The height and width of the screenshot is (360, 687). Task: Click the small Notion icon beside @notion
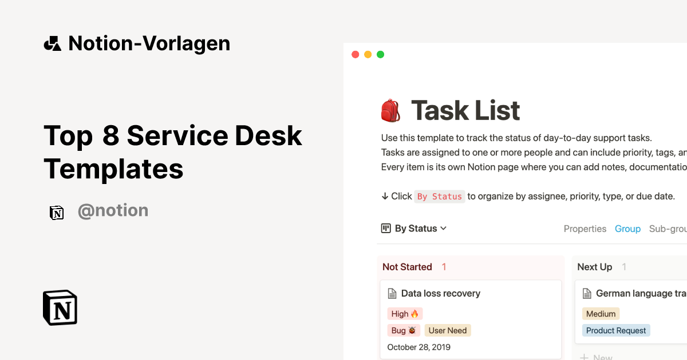(57, 212)
